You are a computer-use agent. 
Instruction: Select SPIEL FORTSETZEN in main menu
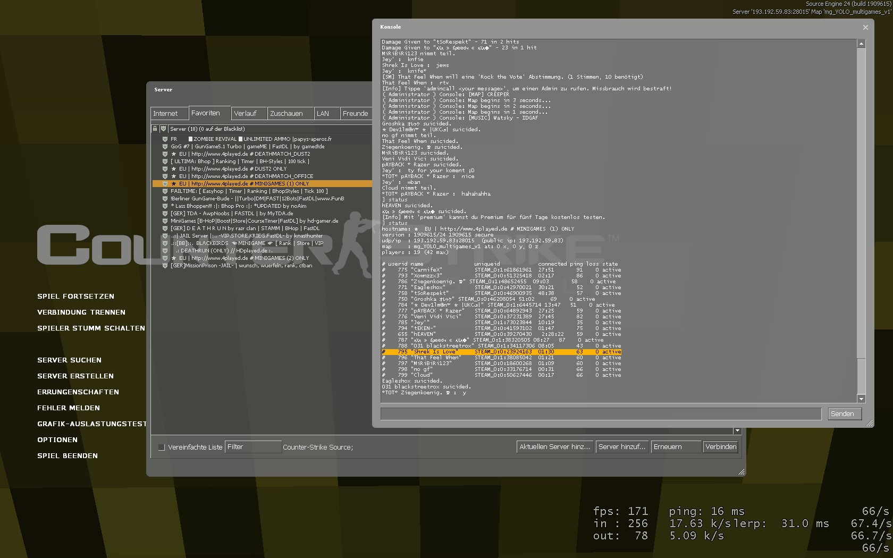click(x=75, y=297)
